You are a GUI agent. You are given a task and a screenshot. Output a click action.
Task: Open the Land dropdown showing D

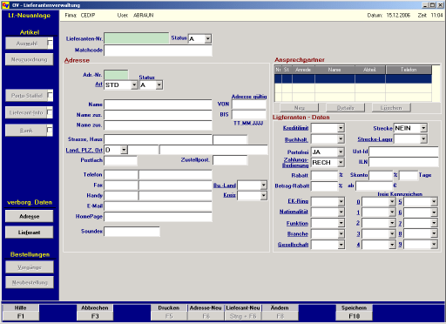click(124, 150)
